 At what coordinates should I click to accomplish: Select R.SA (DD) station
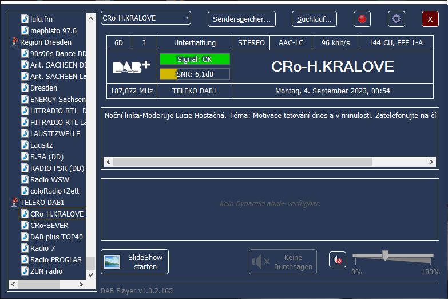click(47, 157)
